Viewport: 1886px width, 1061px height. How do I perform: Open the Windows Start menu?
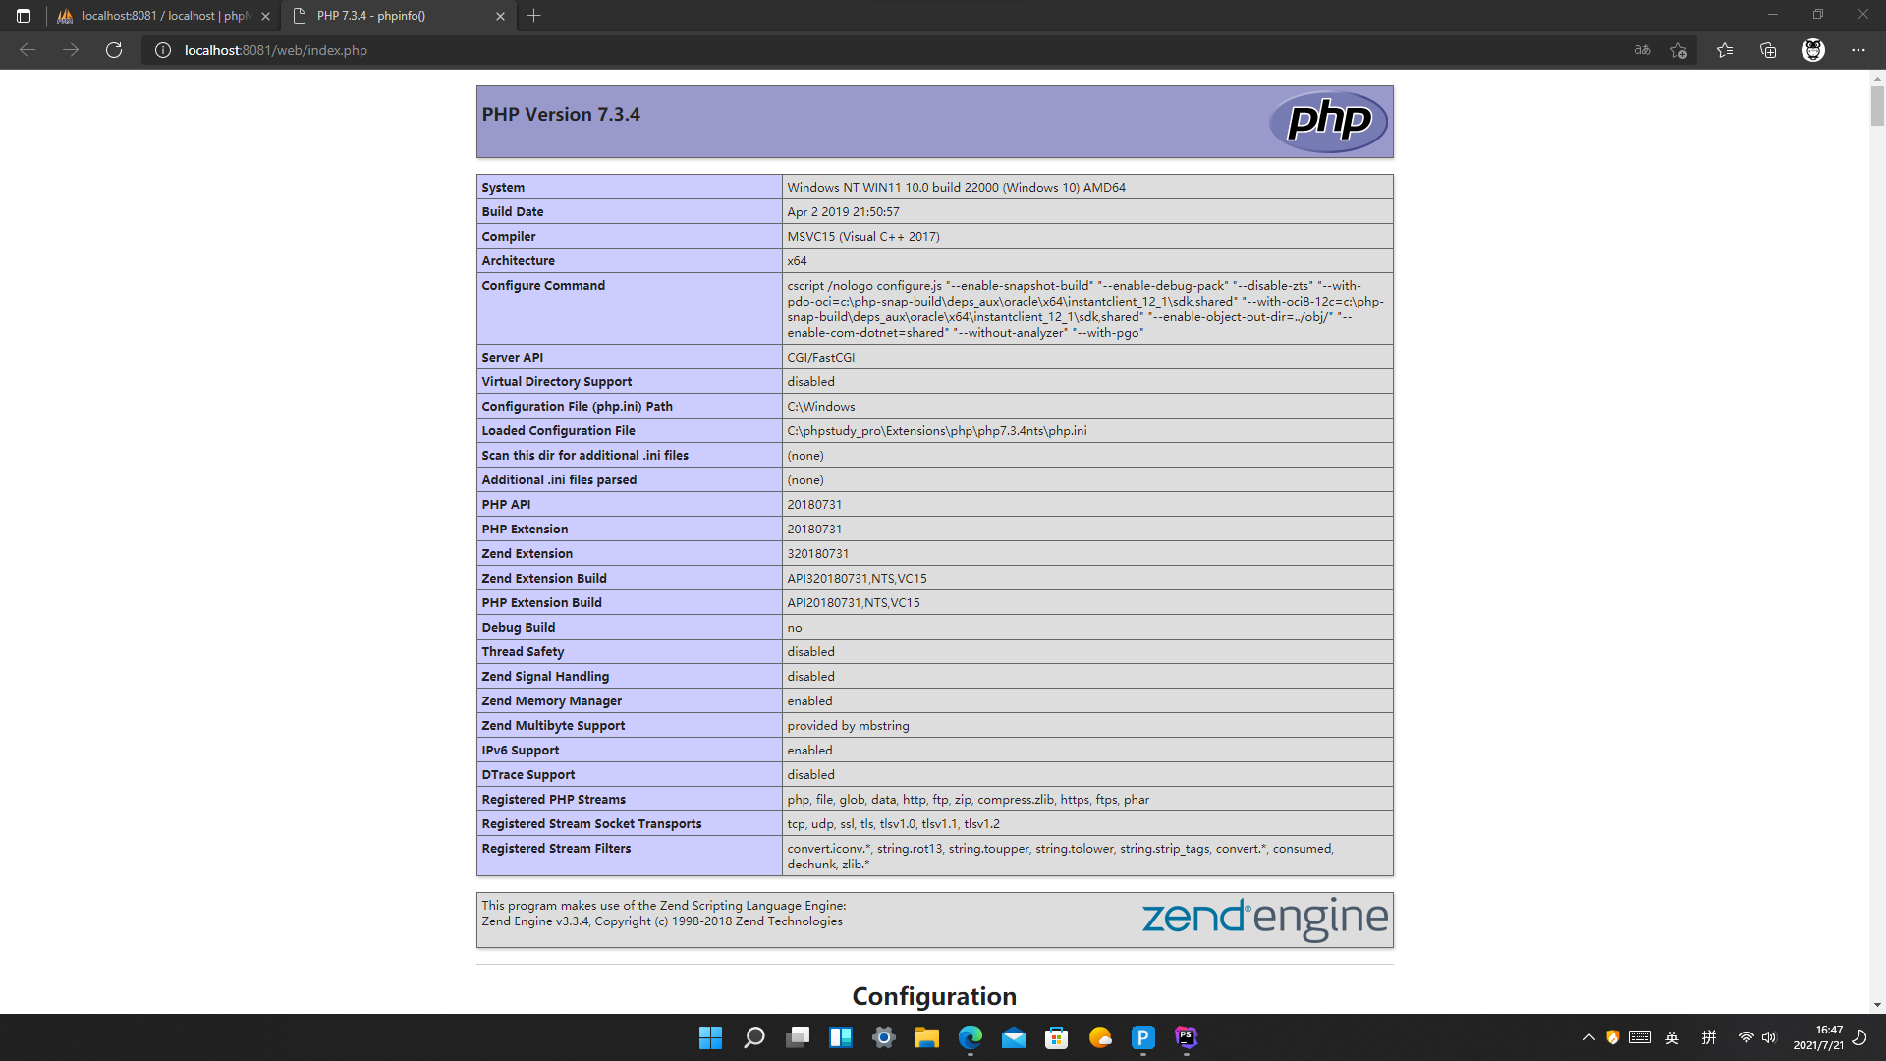pos(710,1037)
